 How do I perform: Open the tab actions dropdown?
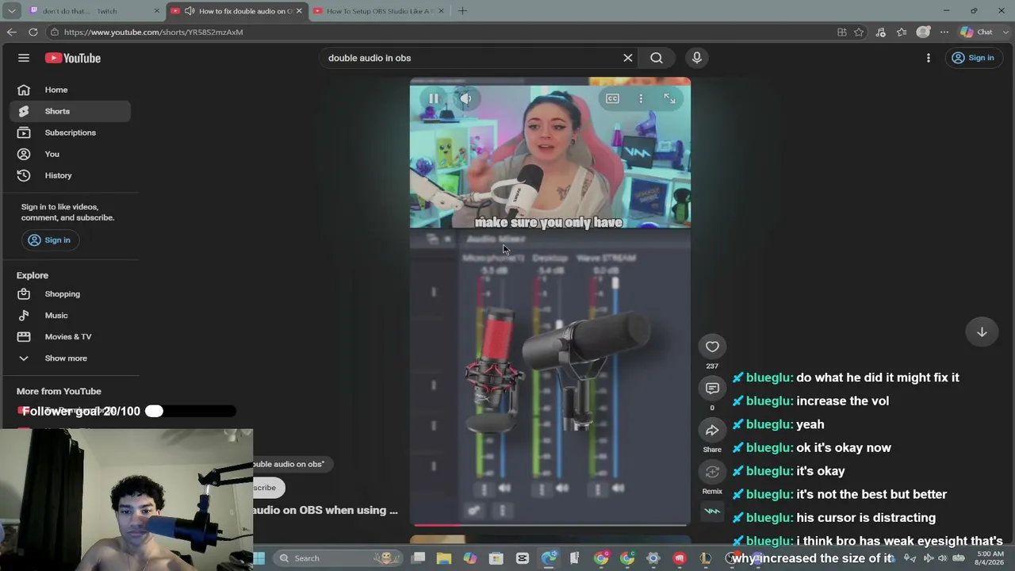[x=11, y=11]
